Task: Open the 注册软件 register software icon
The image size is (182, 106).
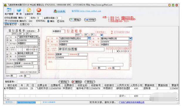Action: 29,11
